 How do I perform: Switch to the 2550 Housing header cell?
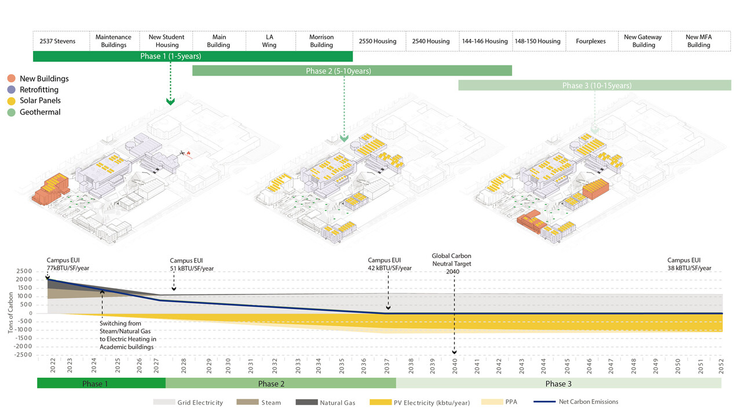[x=379, y=40]
